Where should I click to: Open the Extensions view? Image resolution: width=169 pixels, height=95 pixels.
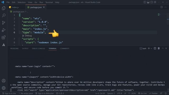coord(3,37)
